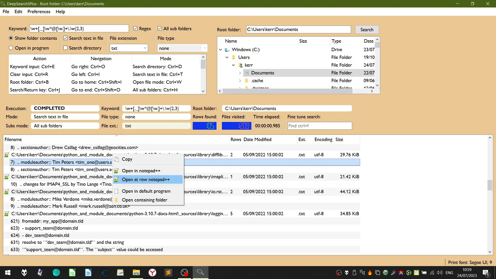Click notepad++ icon of the logging file row
This screenshot has height=279, width=496.
pos(7,214)
